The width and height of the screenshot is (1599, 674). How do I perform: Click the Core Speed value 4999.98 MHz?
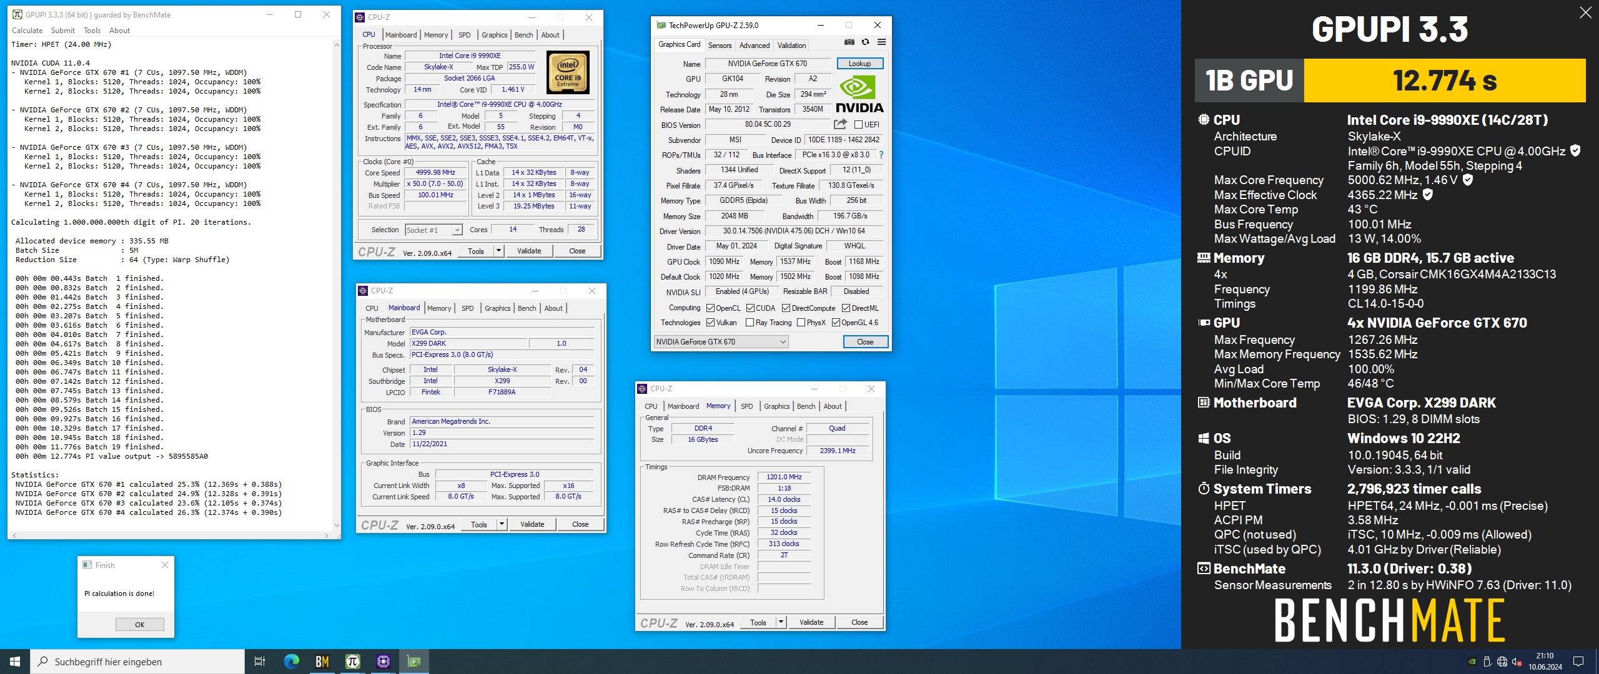coord(435,172)
